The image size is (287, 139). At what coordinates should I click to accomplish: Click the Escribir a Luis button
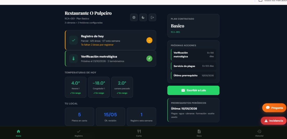193,90
